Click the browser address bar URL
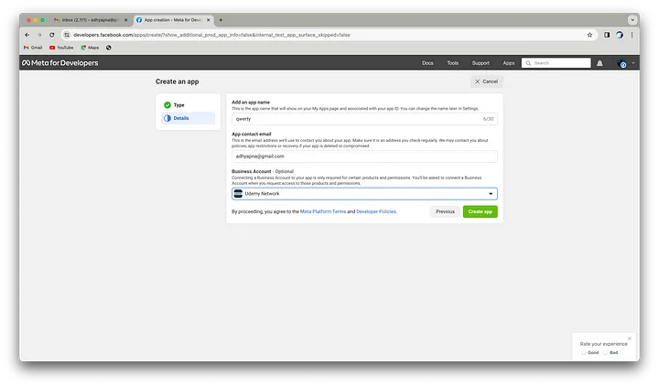 click(211, 35)
